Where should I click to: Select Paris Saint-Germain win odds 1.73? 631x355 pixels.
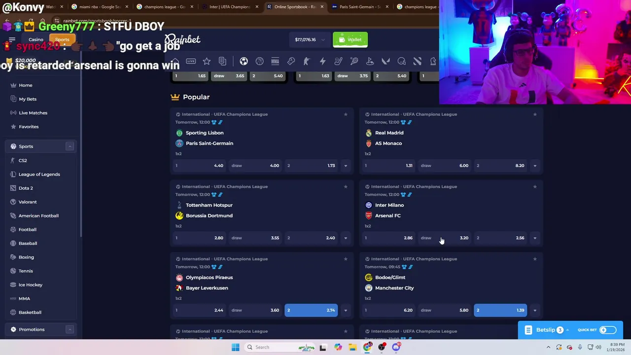[311, 166]
